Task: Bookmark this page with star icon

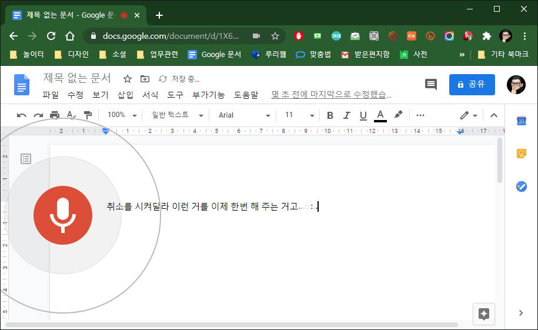Action: click(x=275, y=36)
